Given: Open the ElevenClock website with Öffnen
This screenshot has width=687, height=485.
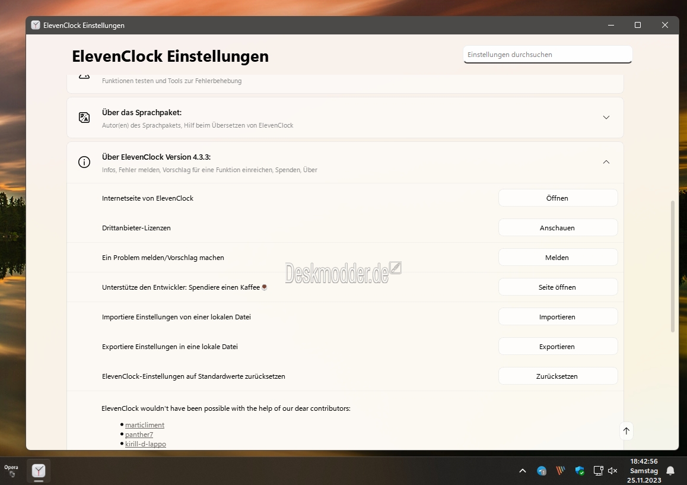Looking at the screenshot, I should [558, 198].
